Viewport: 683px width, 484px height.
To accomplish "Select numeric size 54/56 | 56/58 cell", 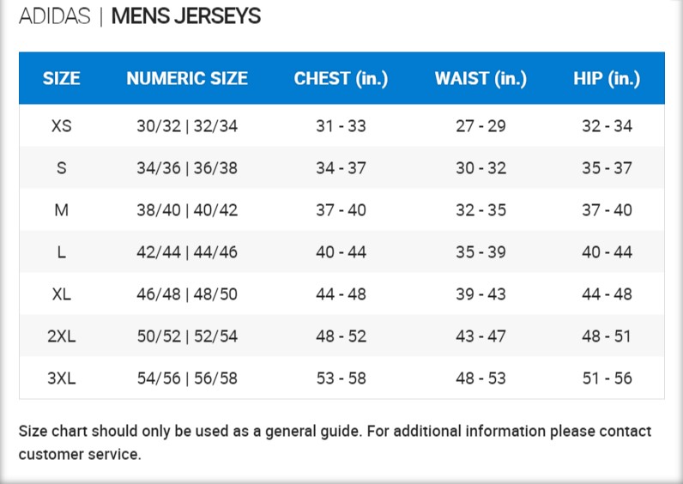I will 187,378.
